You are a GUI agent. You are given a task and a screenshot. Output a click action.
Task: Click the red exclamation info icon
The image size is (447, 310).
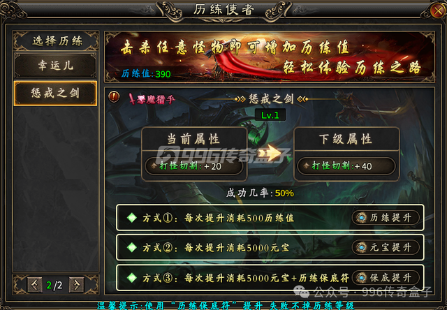pyautogui.click(x=114, y=97)
